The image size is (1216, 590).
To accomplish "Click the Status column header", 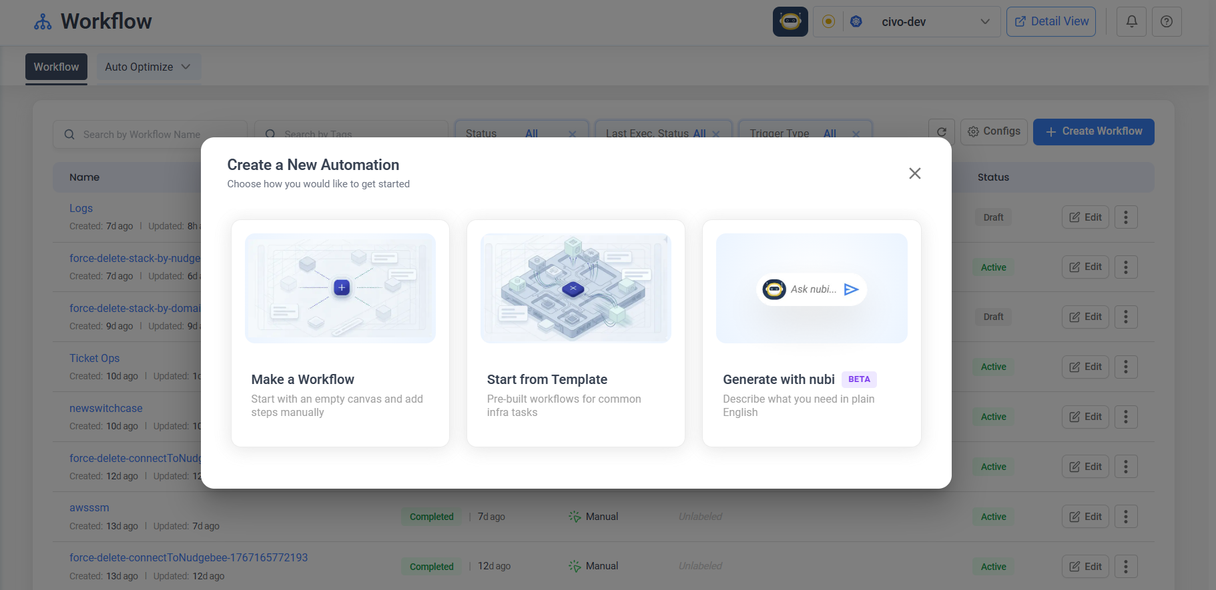I will pos(993,177).
